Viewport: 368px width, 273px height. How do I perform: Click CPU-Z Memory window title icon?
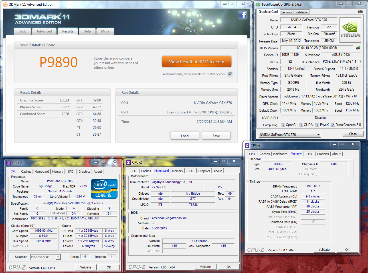coord(247,145)
